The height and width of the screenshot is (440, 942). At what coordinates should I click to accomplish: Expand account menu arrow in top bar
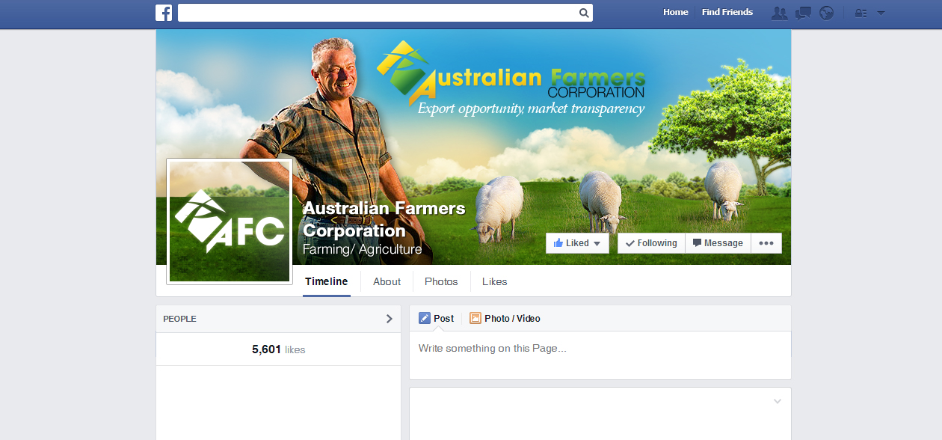[881, 13]
